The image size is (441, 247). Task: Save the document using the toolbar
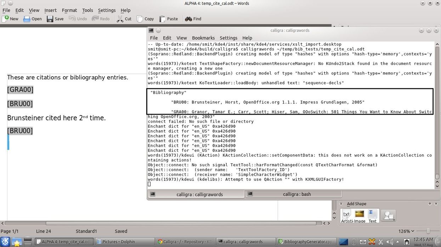(x=50, y=19)
